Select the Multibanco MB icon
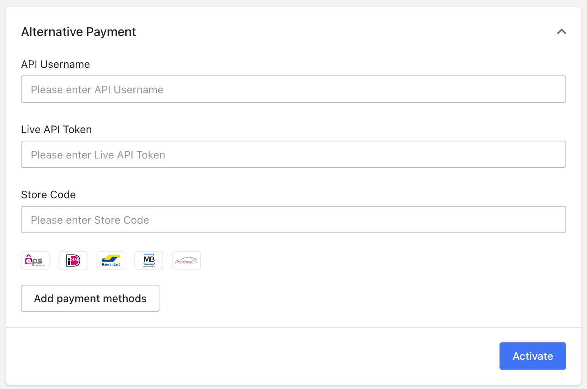The height and width of the screenshot is (389, 587). [x=149, y=260]
